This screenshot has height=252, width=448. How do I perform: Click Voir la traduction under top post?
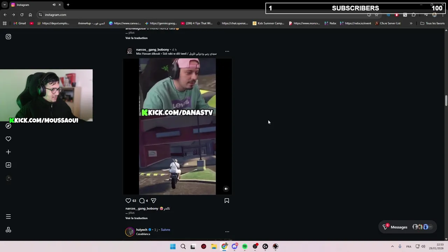point(136,38)
